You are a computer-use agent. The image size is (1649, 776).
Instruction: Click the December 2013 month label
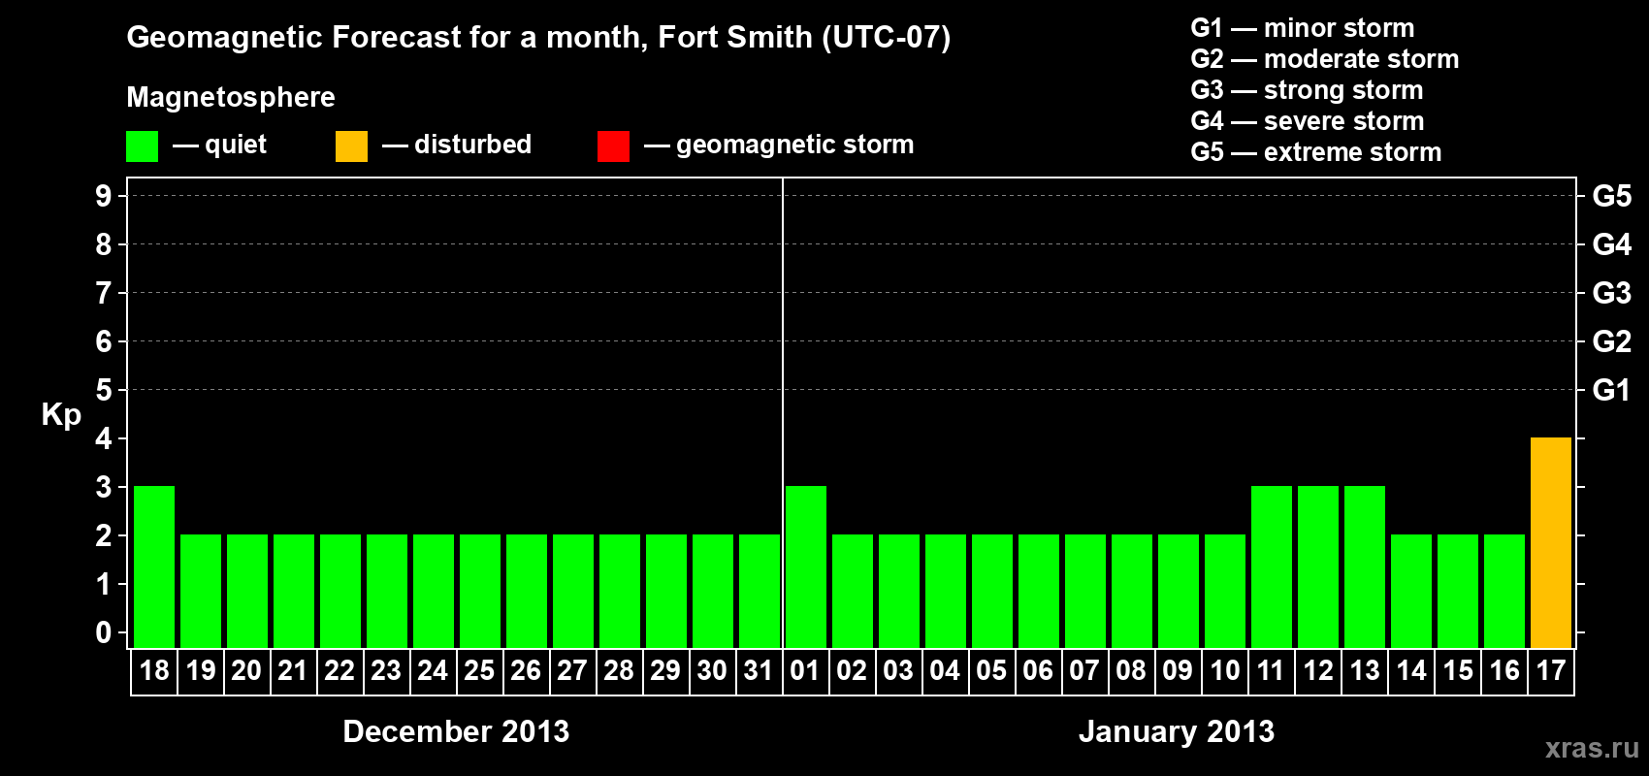(456, 731)
